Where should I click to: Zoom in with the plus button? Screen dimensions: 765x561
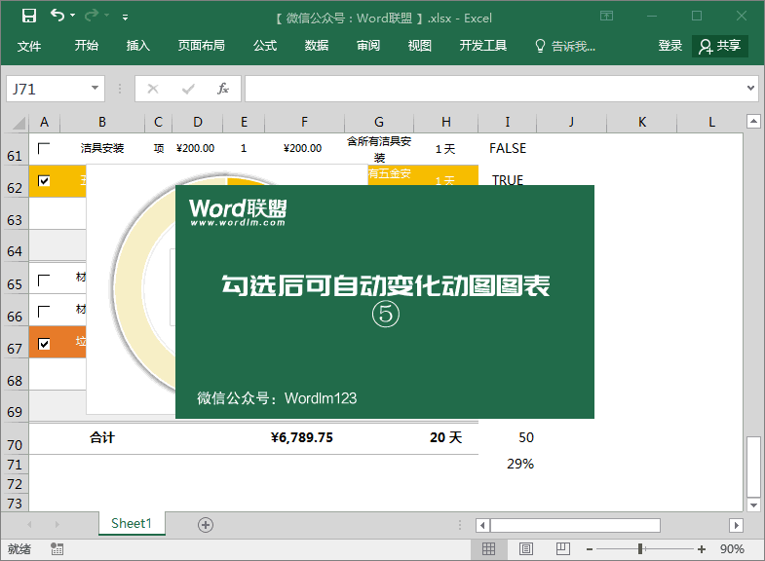702,549
